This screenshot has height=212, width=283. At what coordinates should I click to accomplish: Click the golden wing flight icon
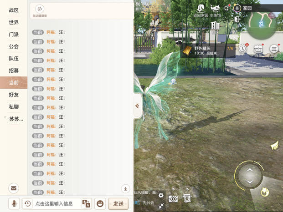pyautogui.click(x=274, y=145)
